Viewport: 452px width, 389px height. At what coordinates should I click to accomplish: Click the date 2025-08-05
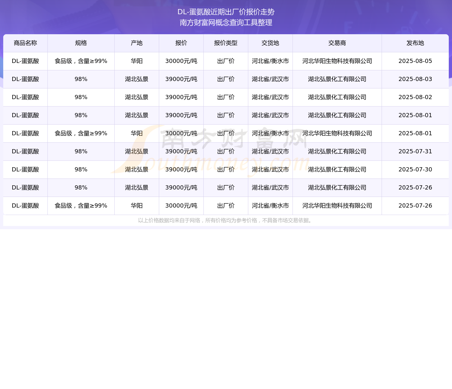(415, 61)
